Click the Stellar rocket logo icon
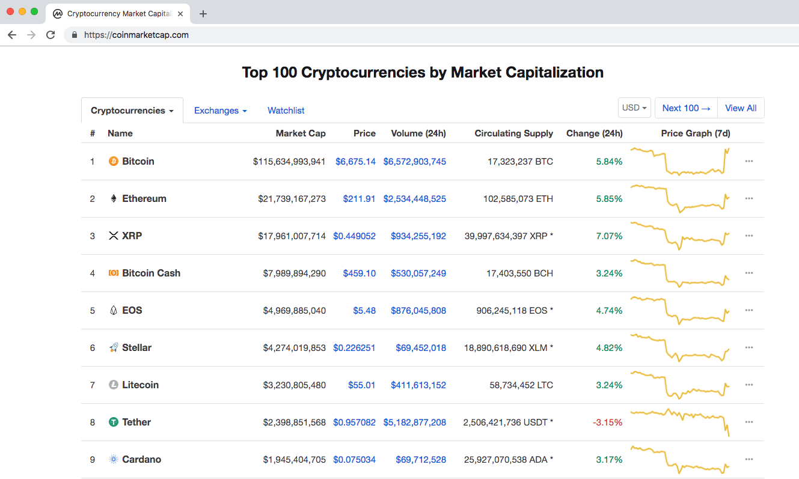 click(114, 347)
